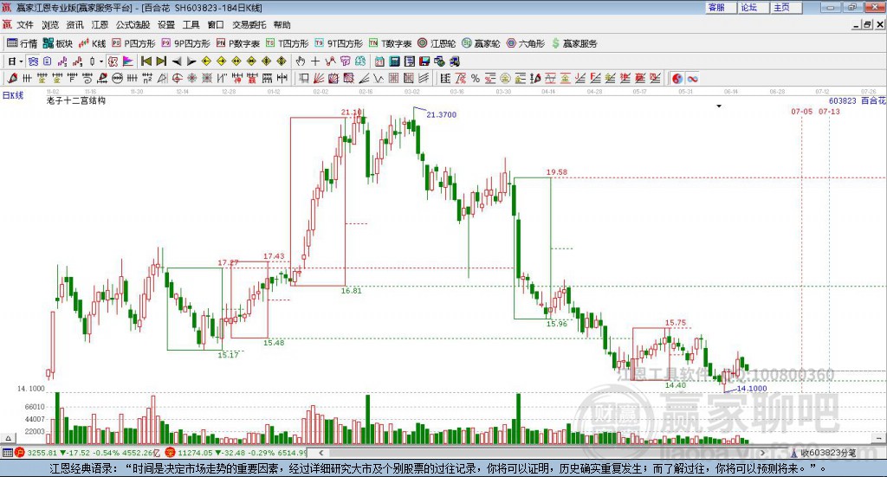Viewport: 887px width, 477px height.
Task: Click the save disk toolbar icon
Action: point(424,61)
